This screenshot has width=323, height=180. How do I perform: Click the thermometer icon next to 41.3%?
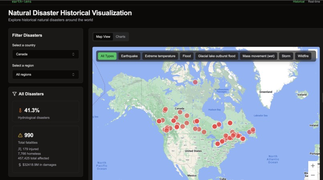20,111
